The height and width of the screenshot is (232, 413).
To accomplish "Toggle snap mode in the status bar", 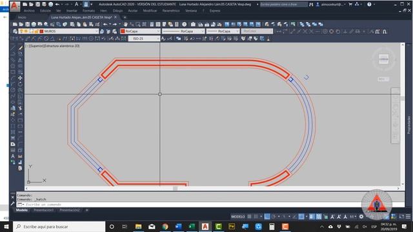I will coord(256,217).
